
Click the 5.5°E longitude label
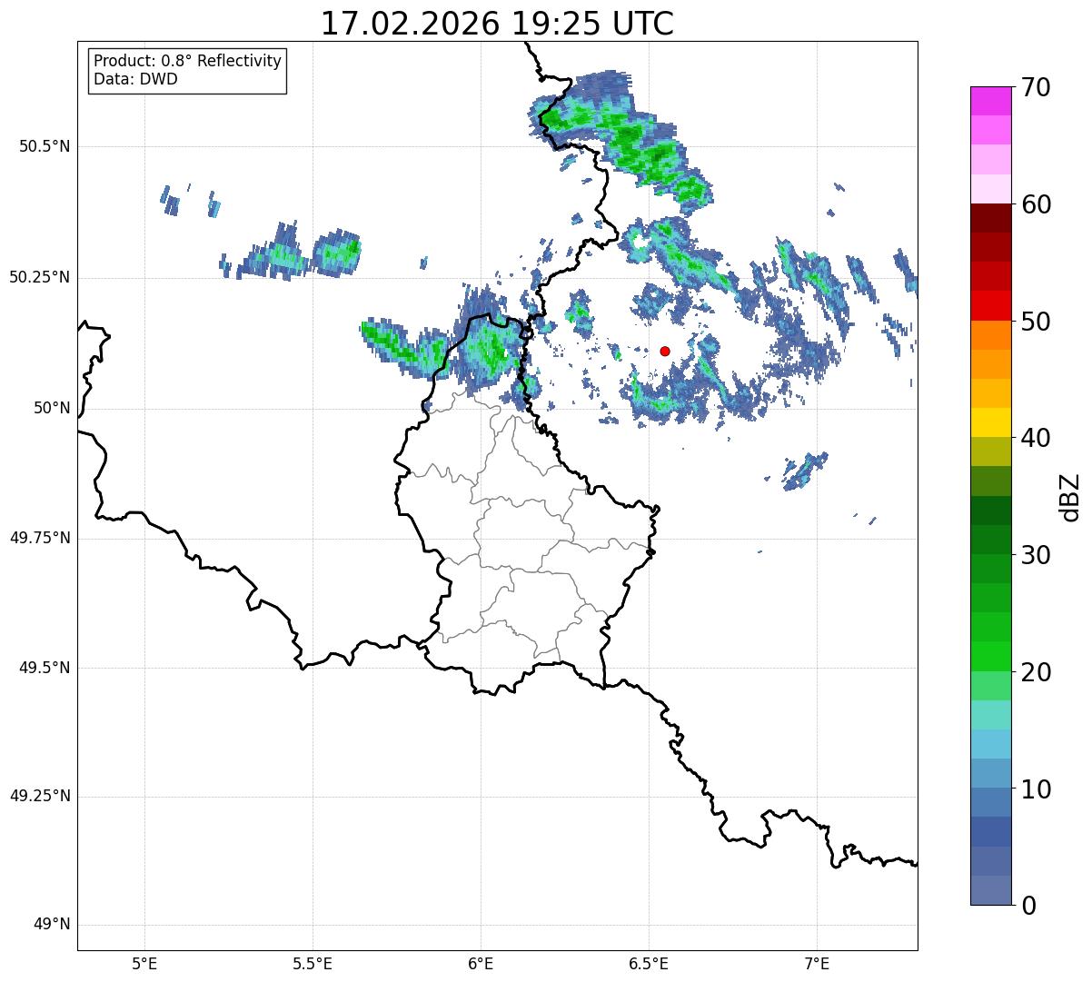[x=313, y=963]
